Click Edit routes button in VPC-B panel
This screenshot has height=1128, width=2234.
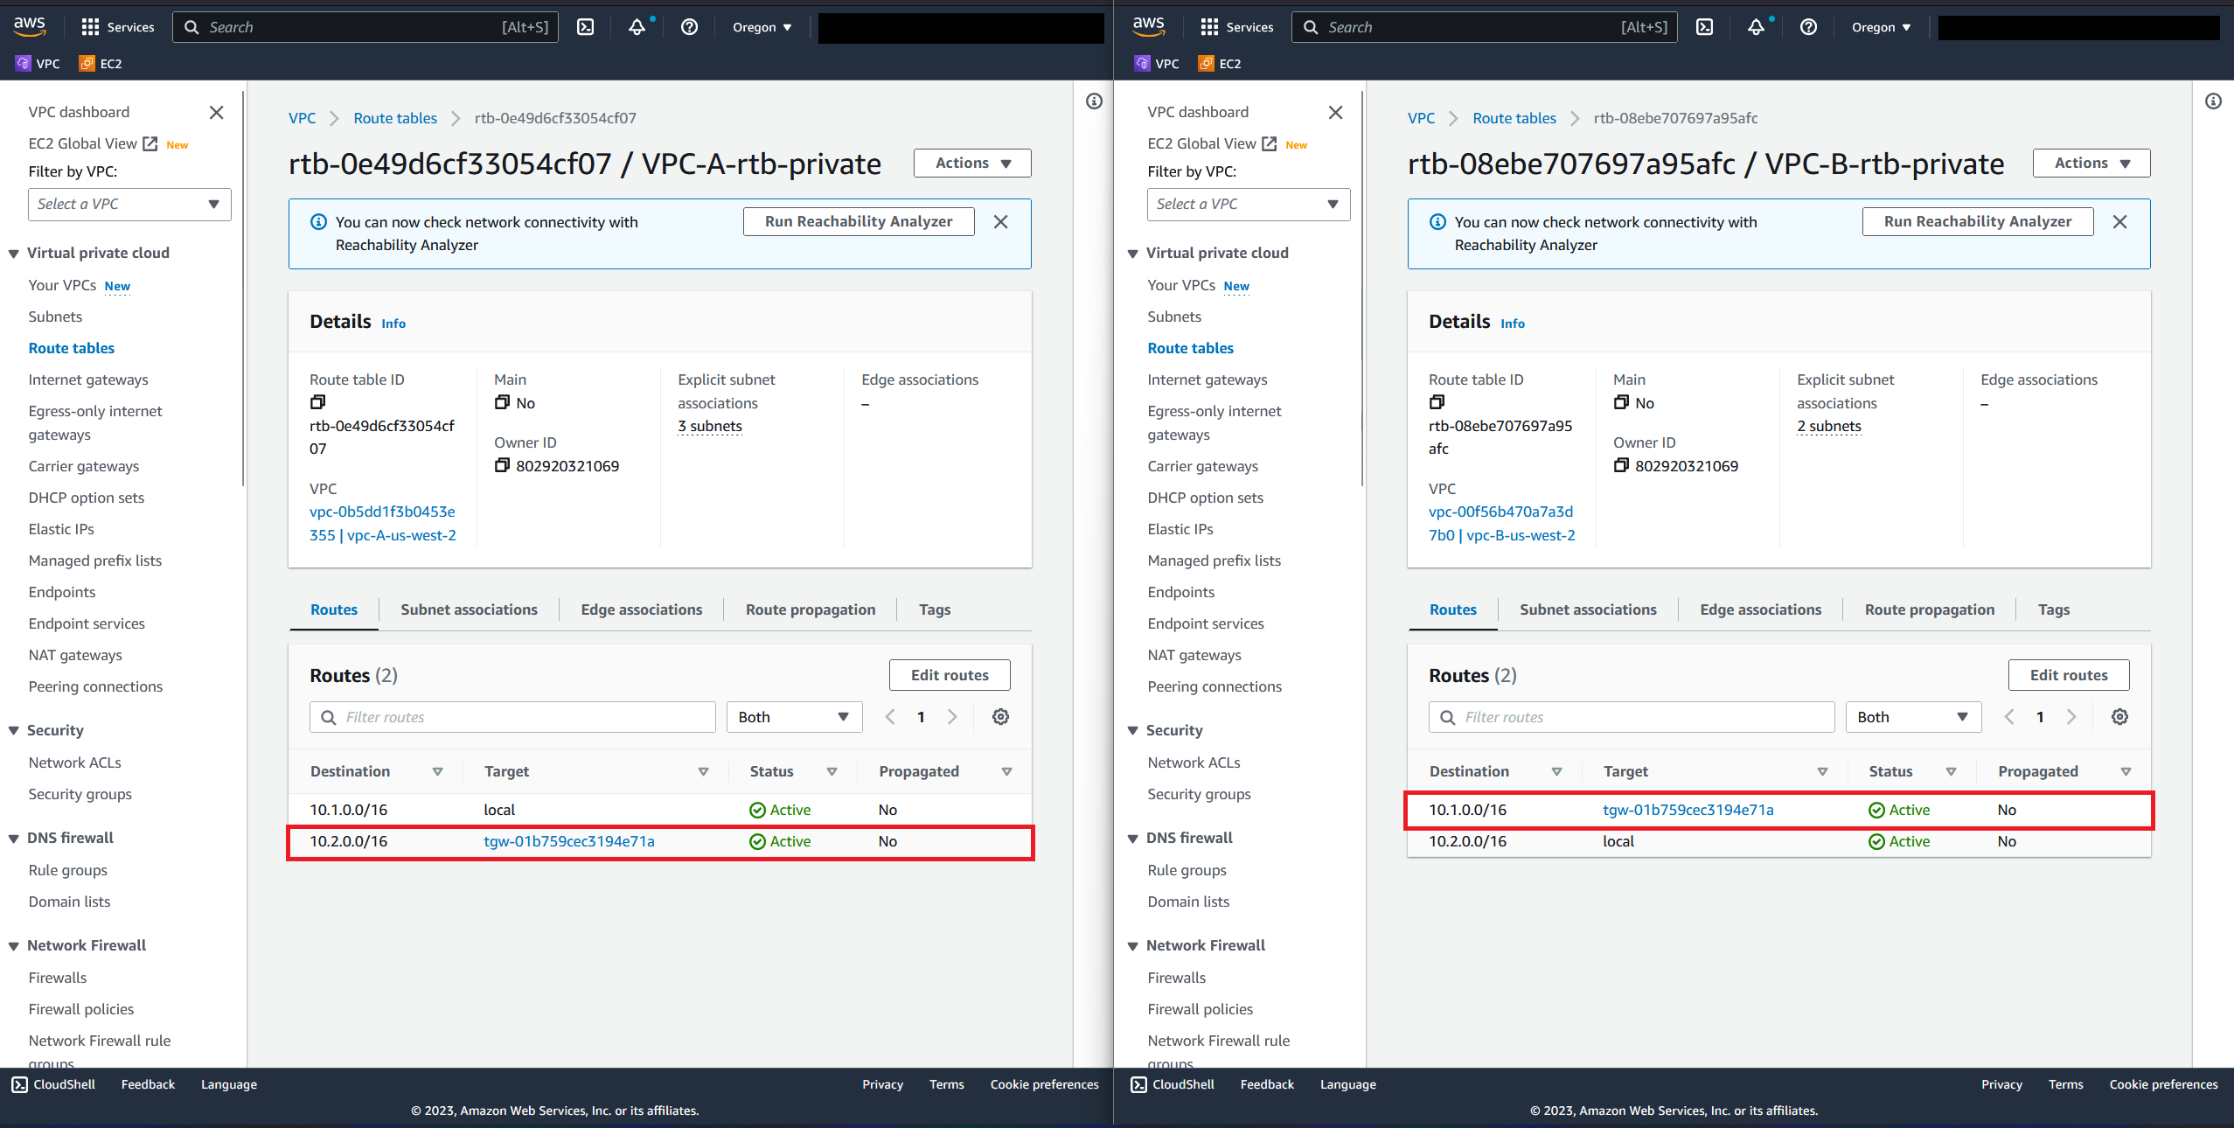coord(2068,675)
